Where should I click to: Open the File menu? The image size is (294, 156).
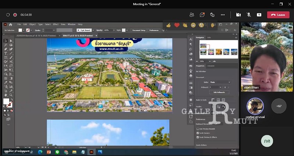tap(19, 24)
